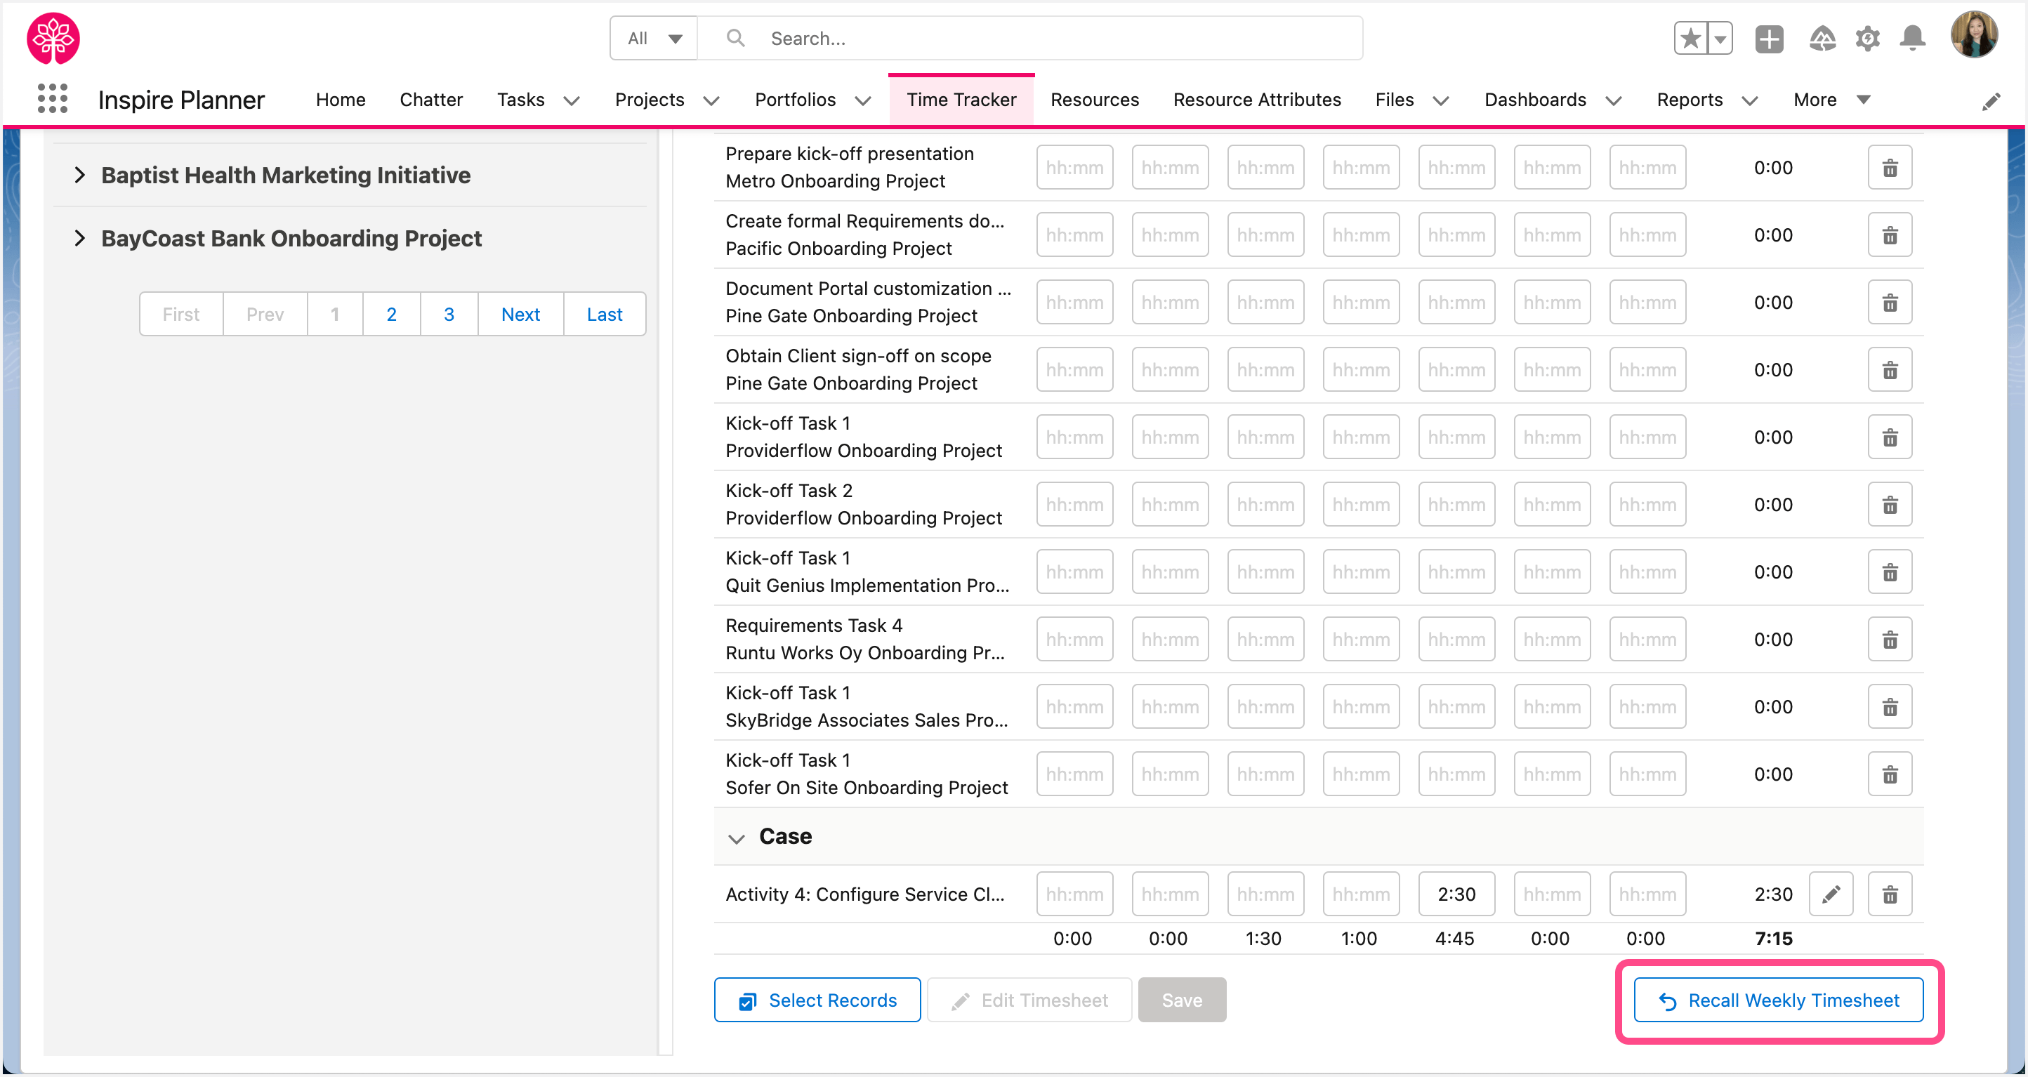The width and height of the screenshot is (2028, 1077).
Task: Edit Activity 4 entry using pencil icon
Action: click(x=1832, y=894)
